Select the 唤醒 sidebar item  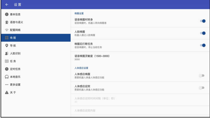point(35,38)
